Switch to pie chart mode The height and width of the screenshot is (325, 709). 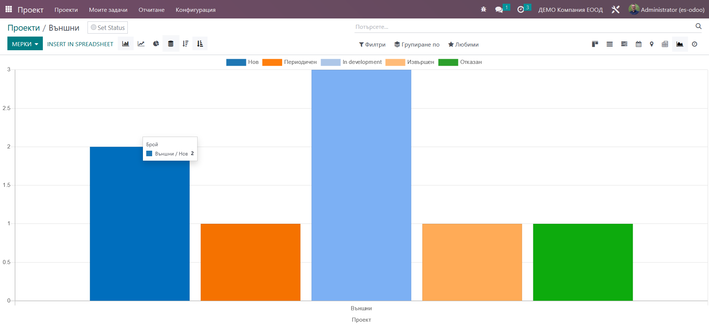click(156, 44)
